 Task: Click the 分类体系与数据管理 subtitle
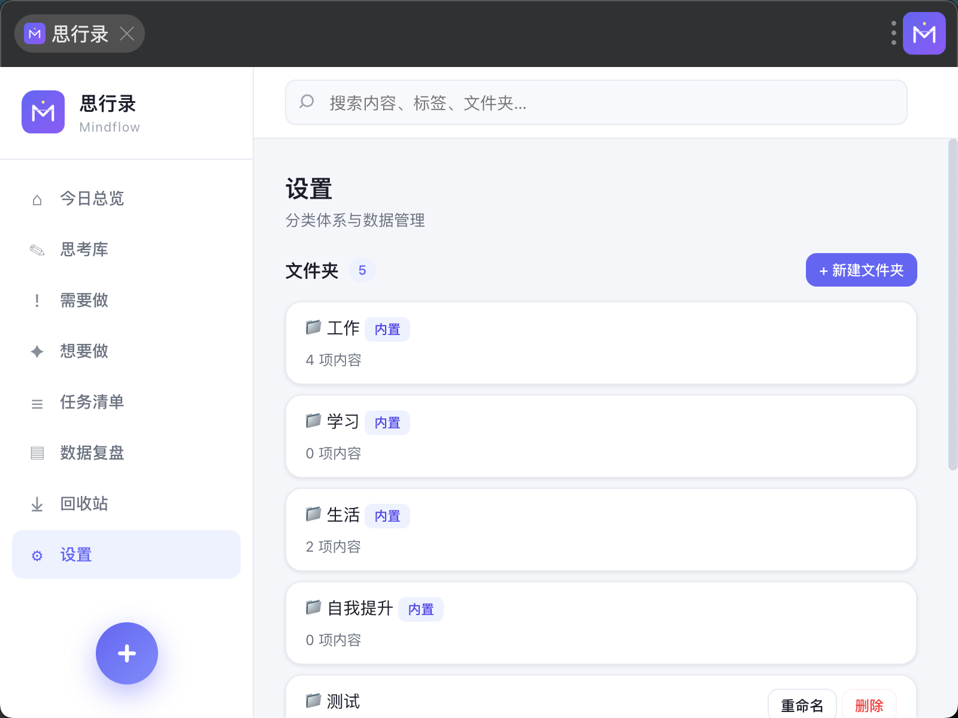click(355, 220)
